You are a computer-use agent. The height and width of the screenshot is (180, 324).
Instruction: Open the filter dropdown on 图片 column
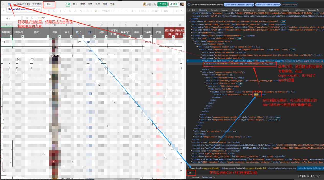[60, 37]
